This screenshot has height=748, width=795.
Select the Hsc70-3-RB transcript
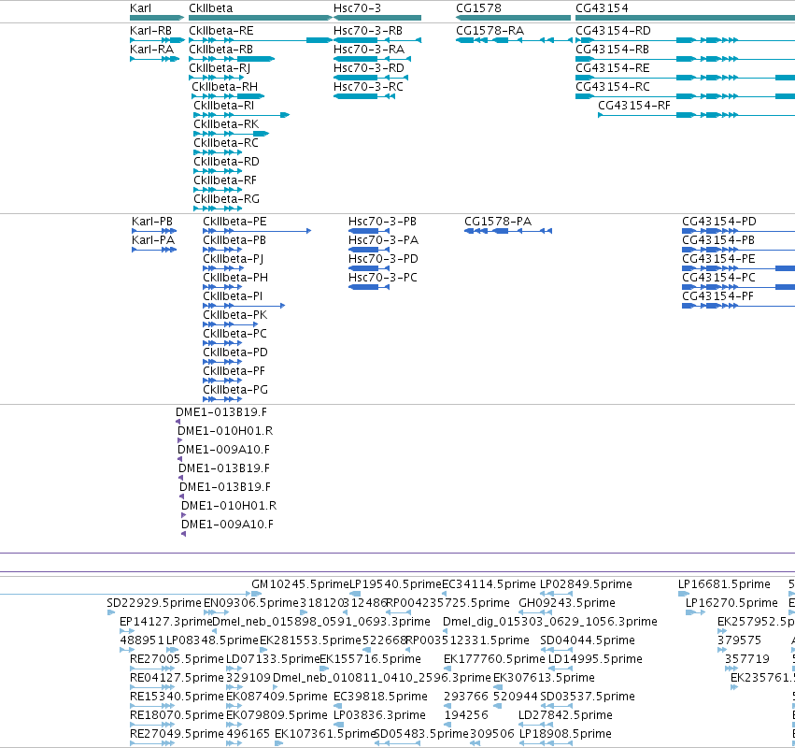click(368, 31)
